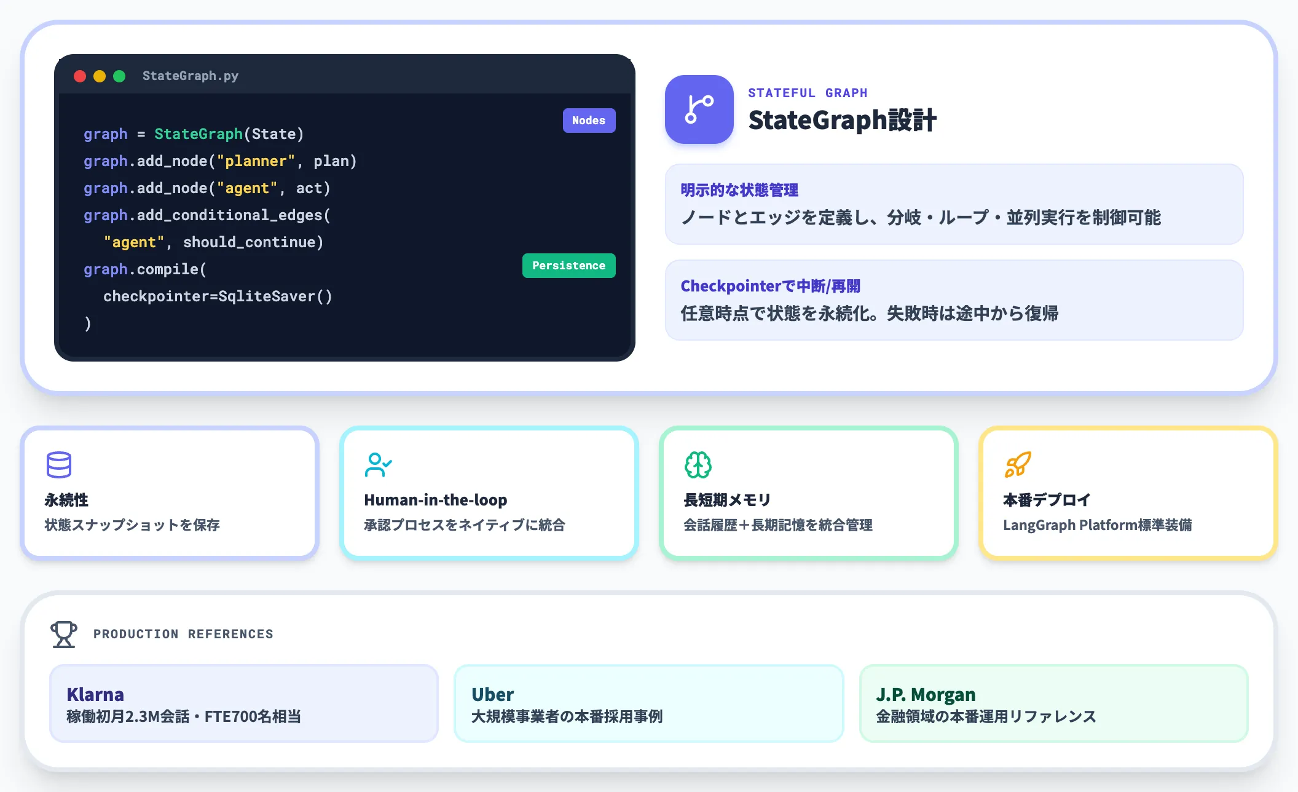This screenshot has width=1298, height=792.
Task: Open the 明示的な状態管理 info card
Action: [x=954, y=204]
